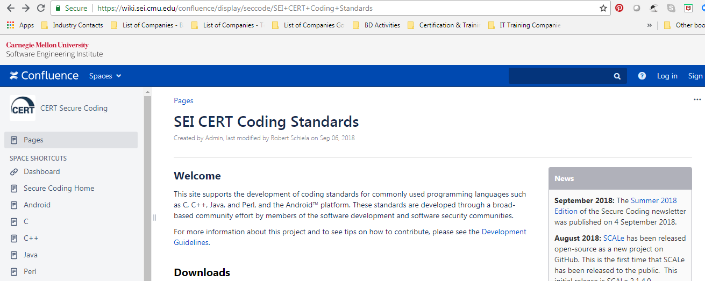The image size is (705, 281).
Task: Go back using the browser back arrow
Action: coord(10,8)
